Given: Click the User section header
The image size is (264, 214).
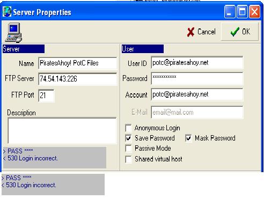Looking at the screenshot, I should click(143, 49).
